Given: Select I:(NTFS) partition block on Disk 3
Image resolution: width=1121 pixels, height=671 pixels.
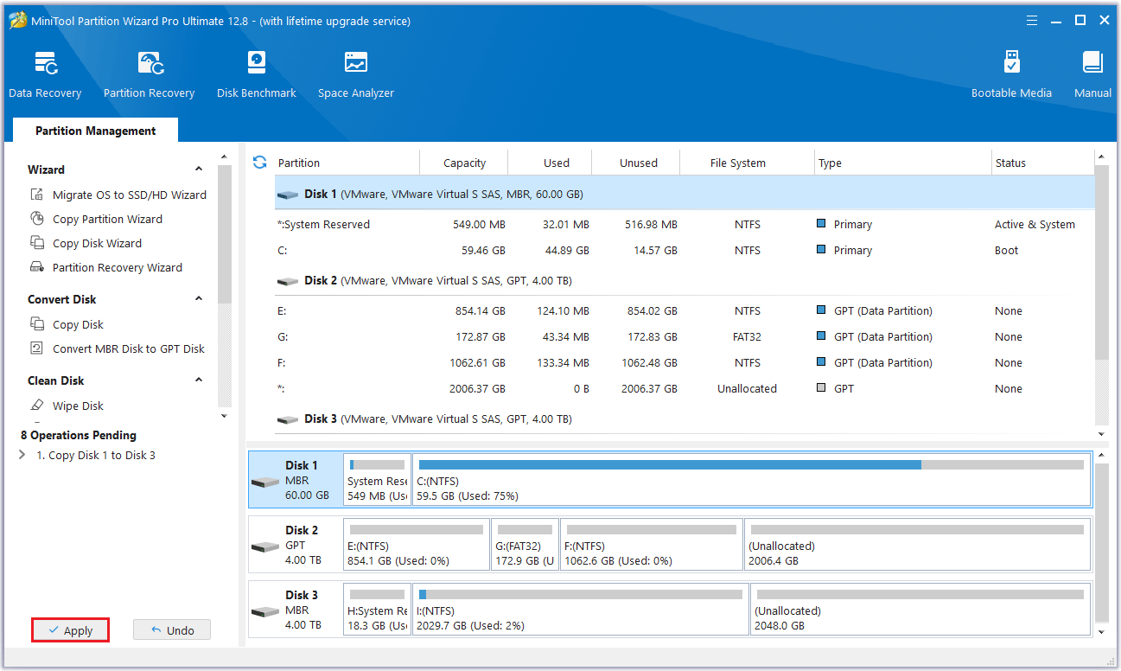Looking at the screenshot, I should [581, 609].
